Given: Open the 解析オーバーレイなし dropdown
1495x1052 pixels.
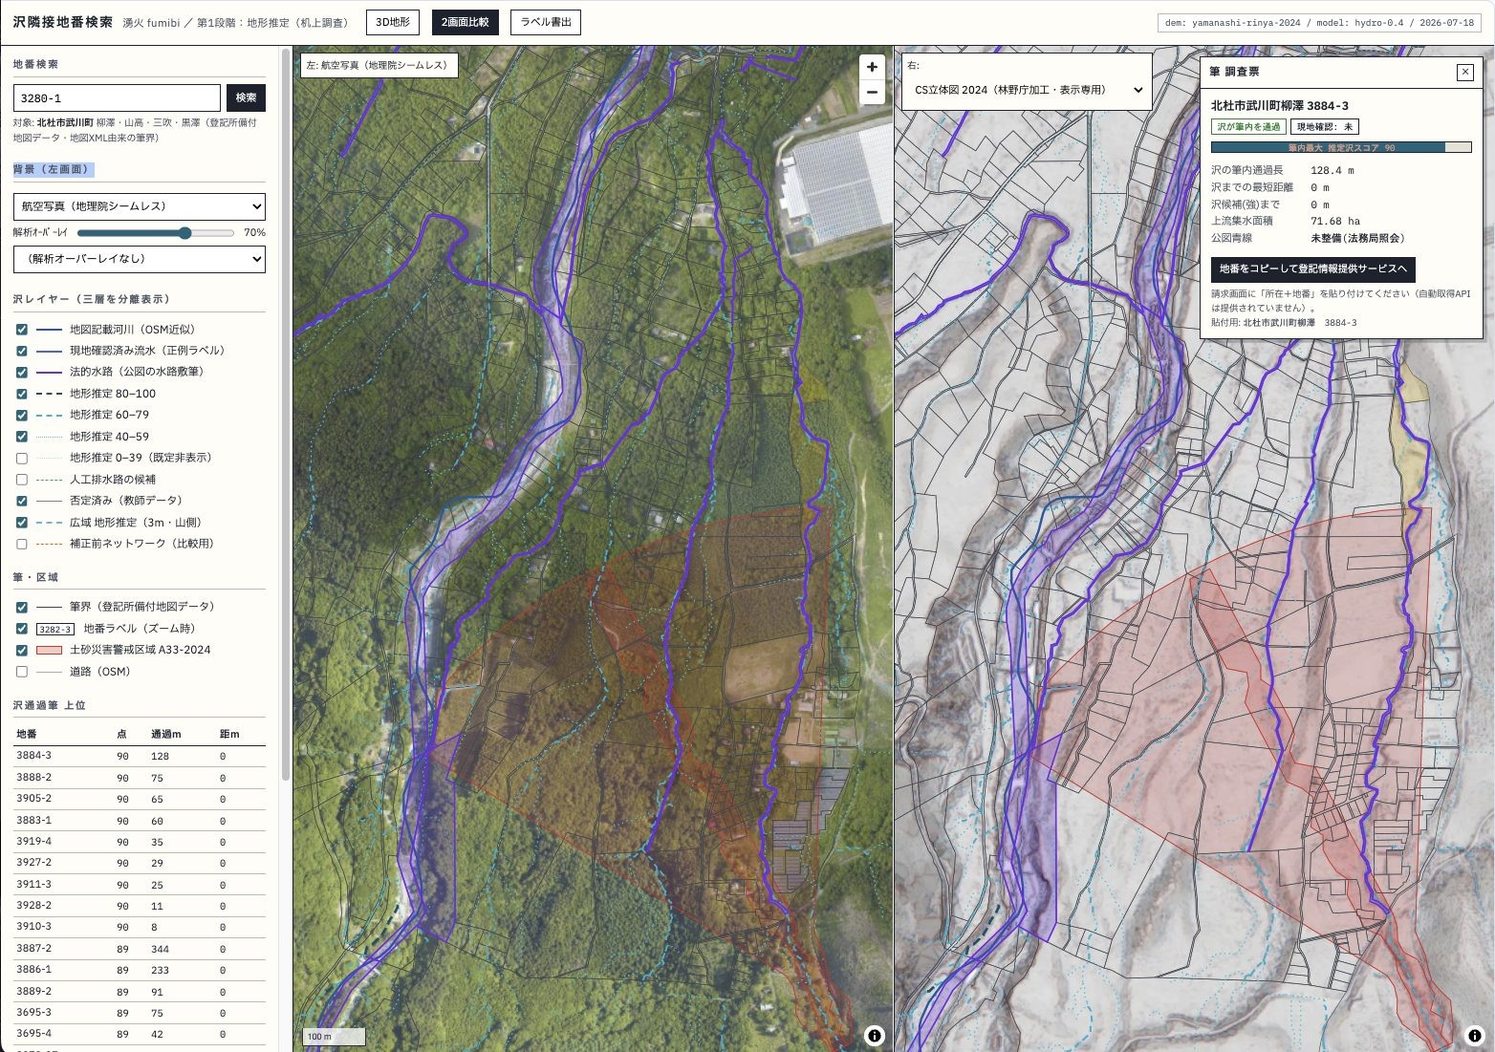Looking at the screenshot, I should point(140,259).
